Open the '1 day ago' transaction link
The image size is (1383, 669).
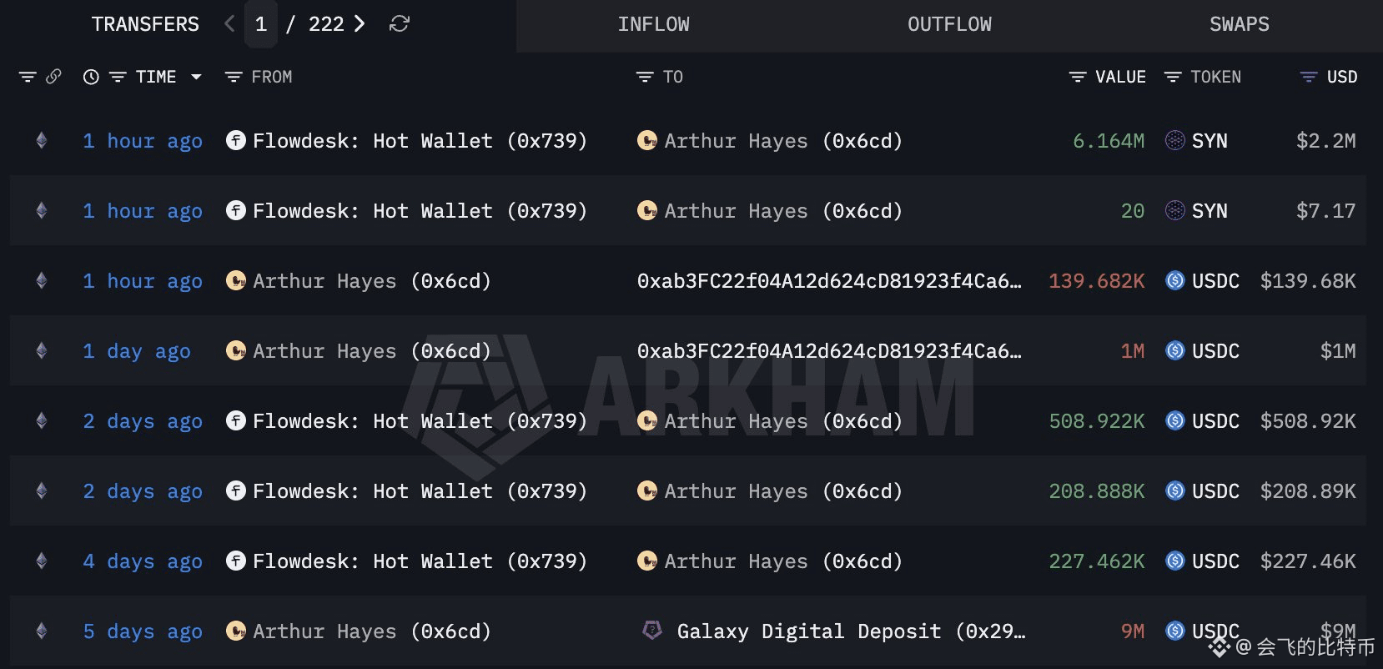137,351
